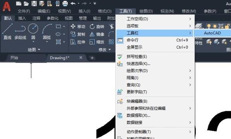
Task: Close the Drawing1* tab
Action: point(81,58)
